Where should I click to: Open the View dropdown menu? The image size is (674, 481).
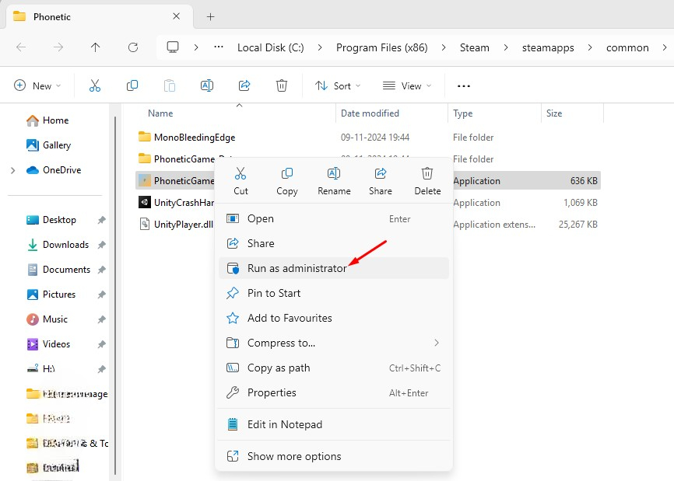pyautogui.click(x=406, y=85)
